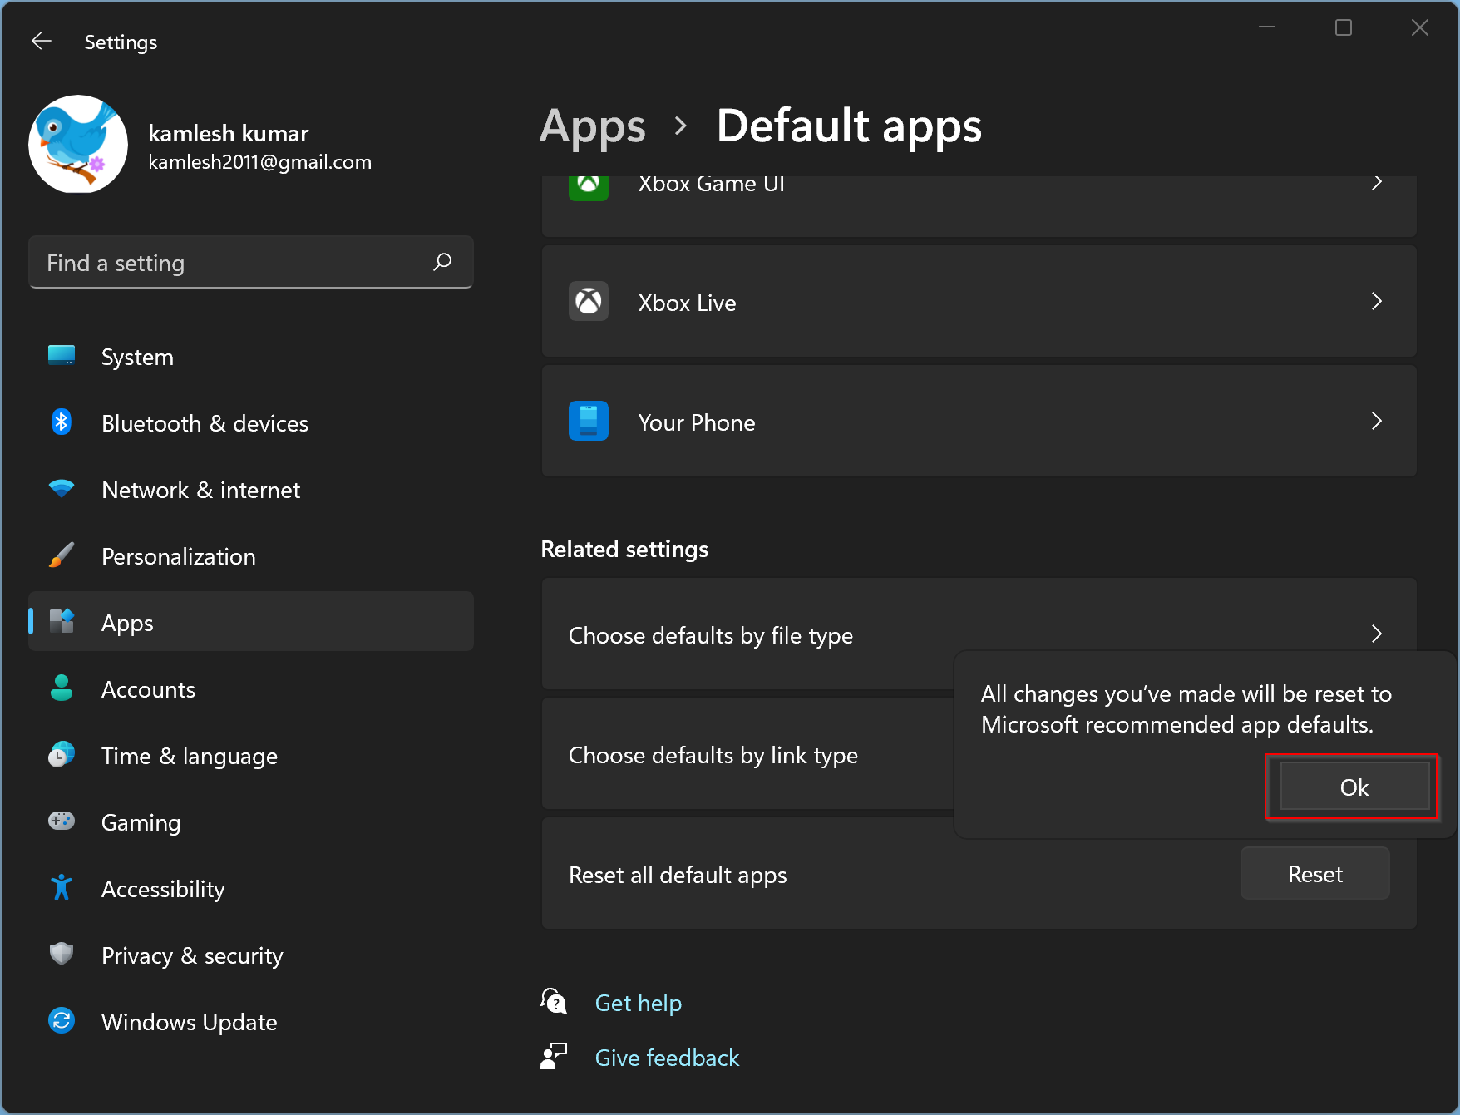Click the Accessibility figure icon
This screenshot has height=1115, width=1460.
62,888
